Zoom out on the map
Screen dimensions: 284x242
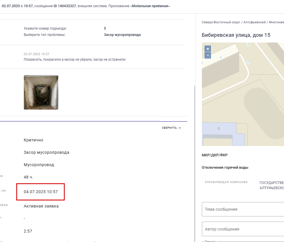208,55
